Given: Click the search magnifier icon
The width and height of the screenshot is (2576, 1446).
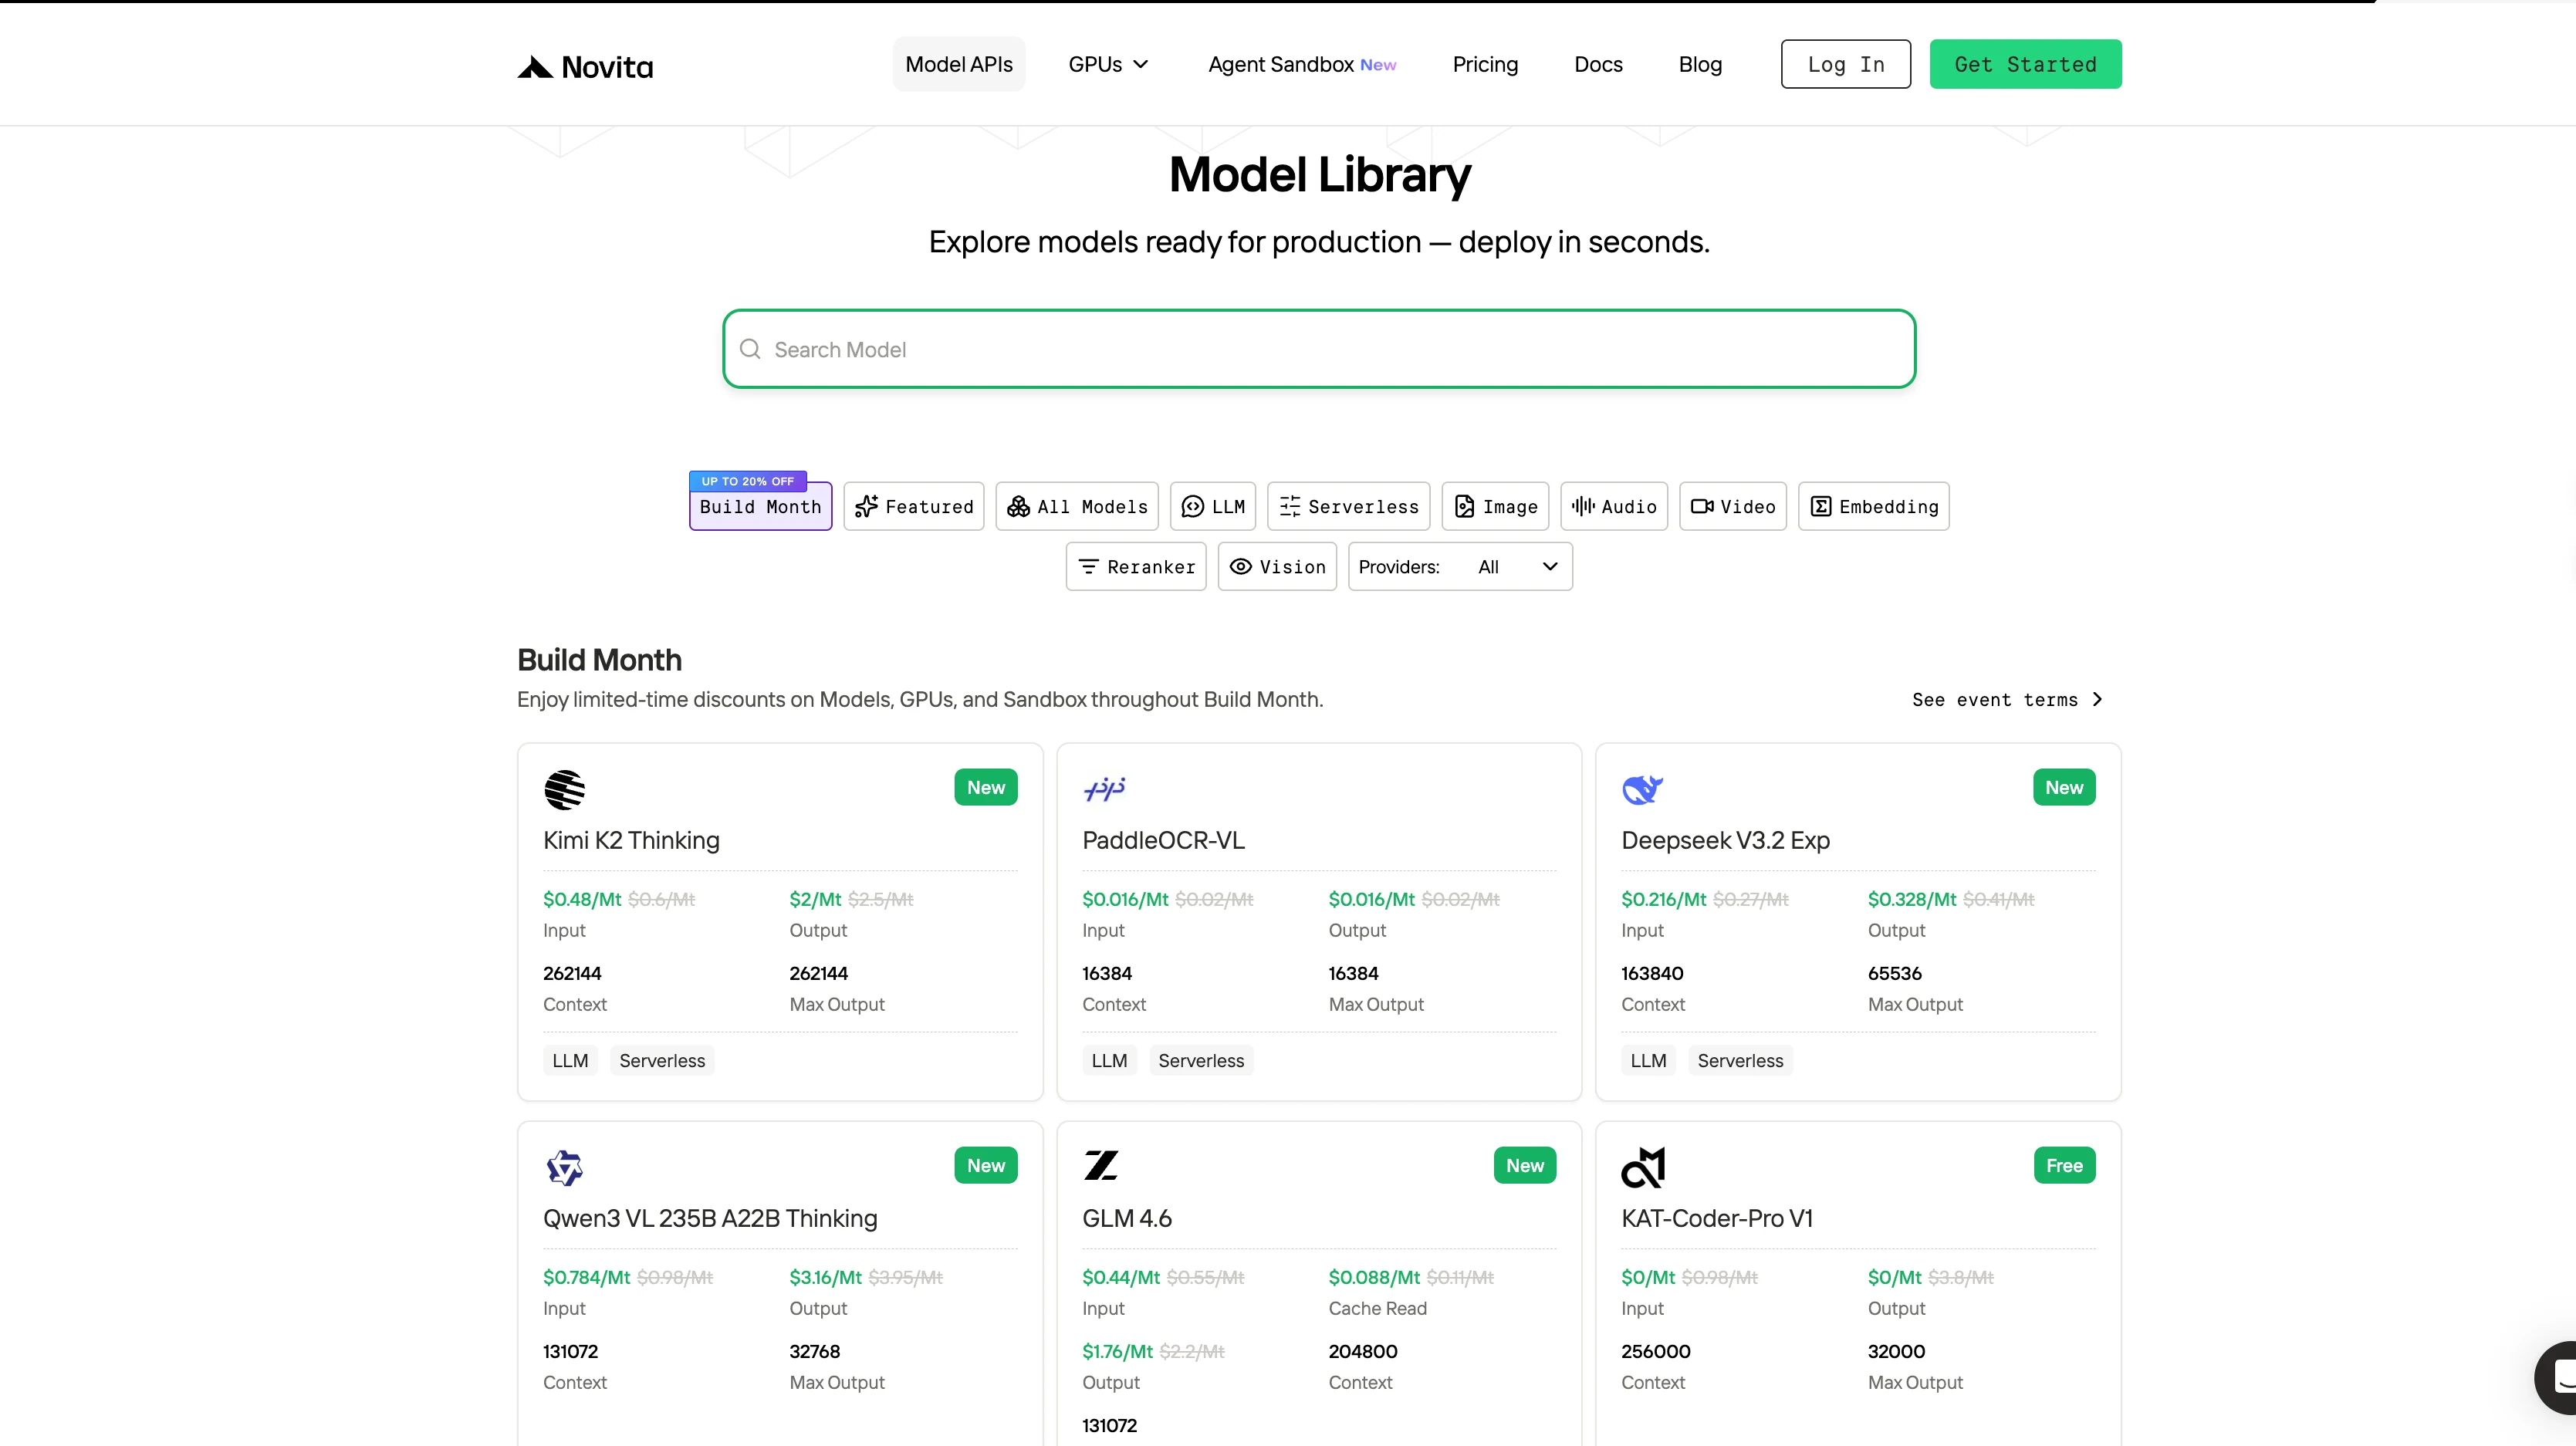Looking at the screenshot, I should [x=750, y=349].
